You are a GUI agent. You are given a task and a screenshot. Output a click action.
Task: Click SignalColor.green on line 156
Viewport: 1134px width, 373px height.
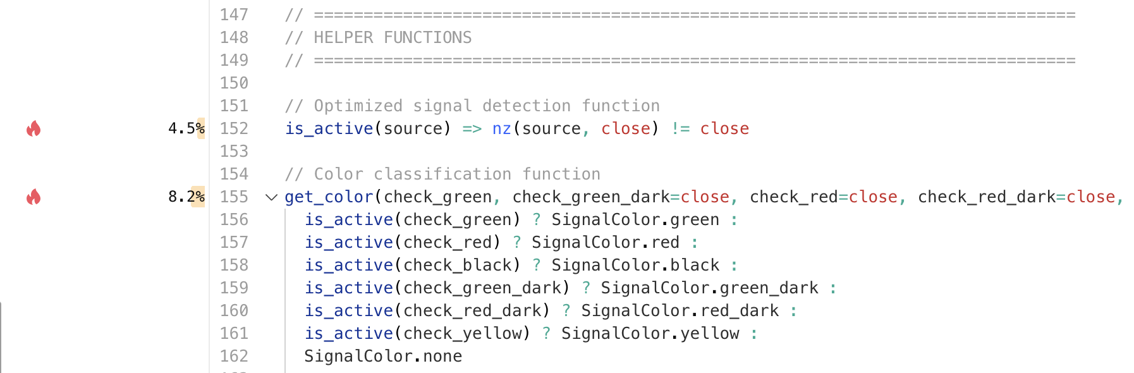[x=635, y=220]
